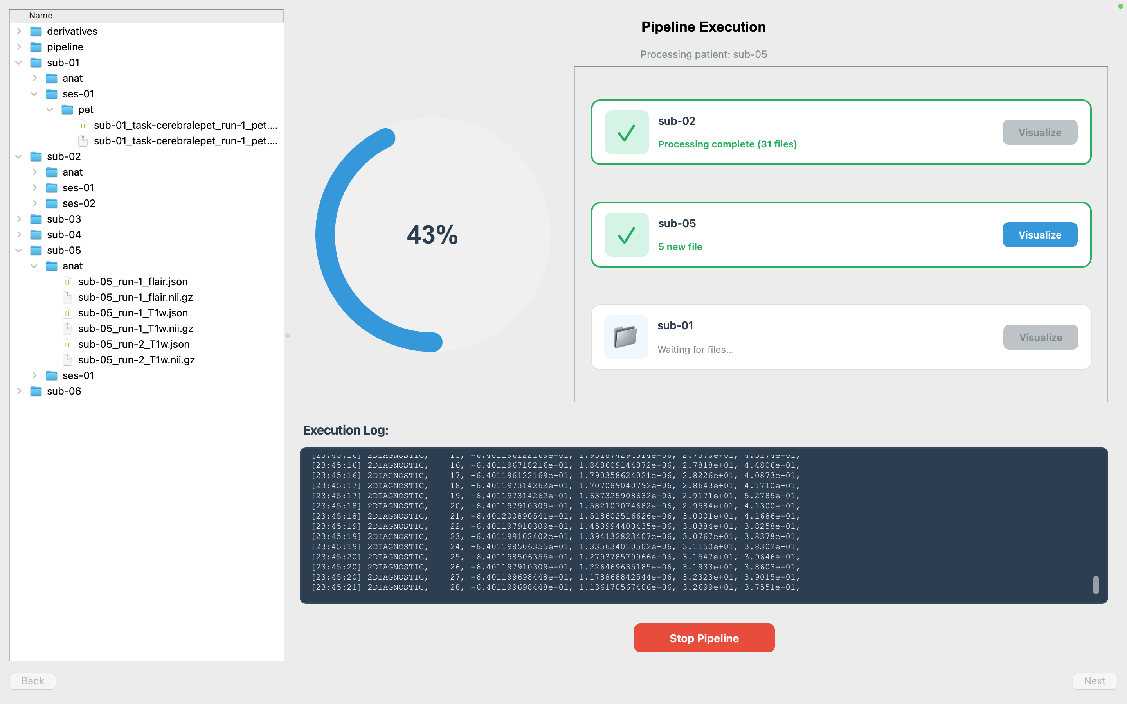Image resolution: width=1127 pixels, height=704 pixels.
Task: Click the Visualize button for sub-02
Action: [x=1039, y=132]
